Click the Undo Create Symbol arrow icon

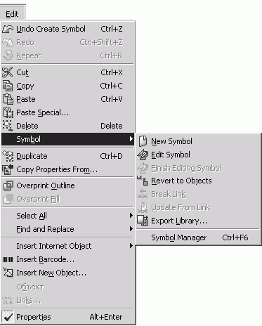[8, 29]
